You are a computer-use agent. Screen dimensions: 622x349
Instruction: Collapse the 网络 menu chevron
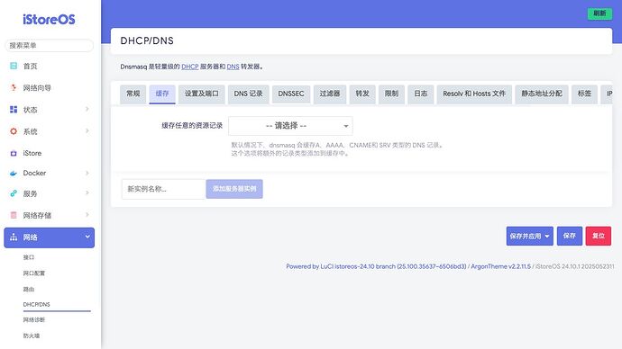point(87,237)
